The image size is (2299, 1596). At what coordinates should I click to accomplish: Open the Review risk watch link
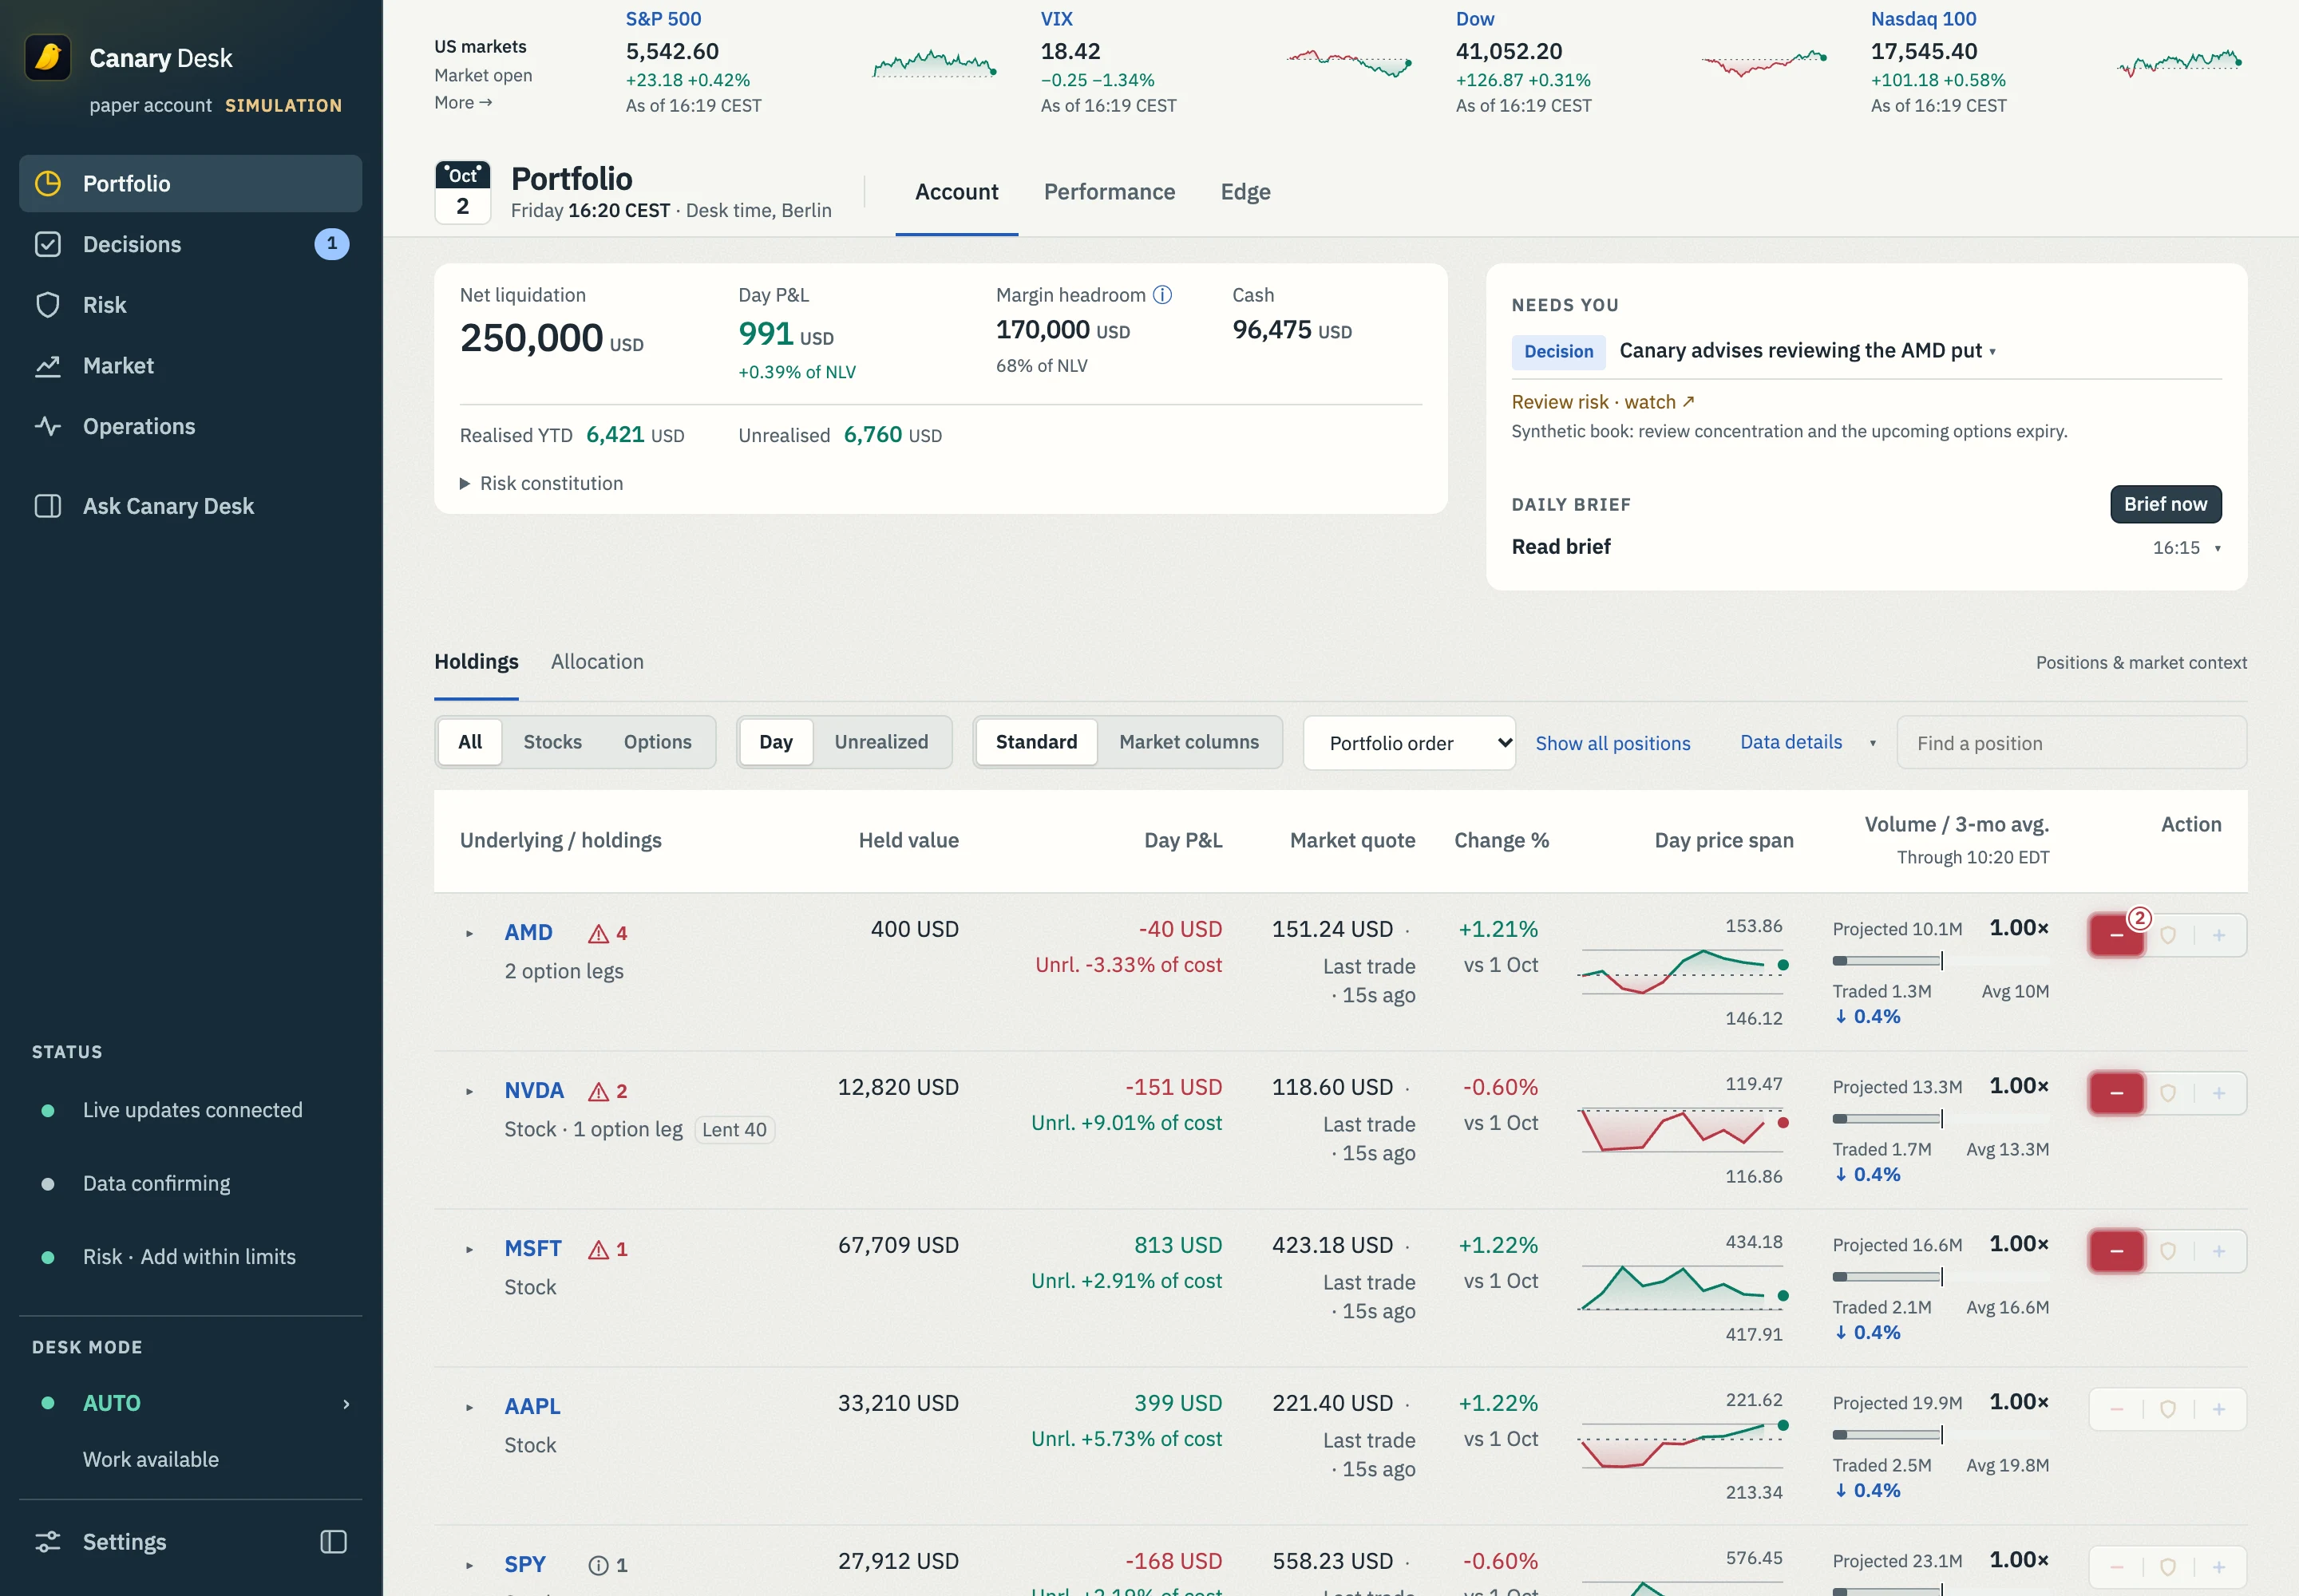[1603, 401]
